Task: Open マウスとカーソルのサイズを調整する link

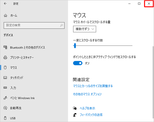Action: (x=93, y=86)
